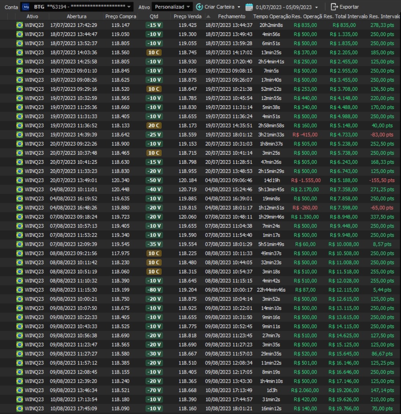
Task: Sort by the Abertura column header
Action: (x=77, y=17)
